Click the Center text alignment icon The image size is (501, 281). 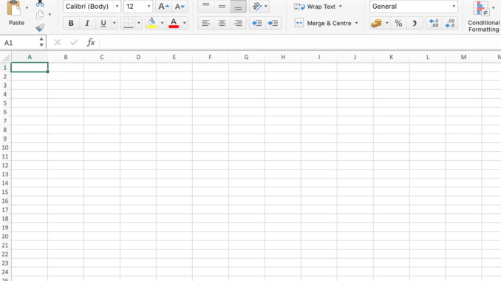click(222, 23)
